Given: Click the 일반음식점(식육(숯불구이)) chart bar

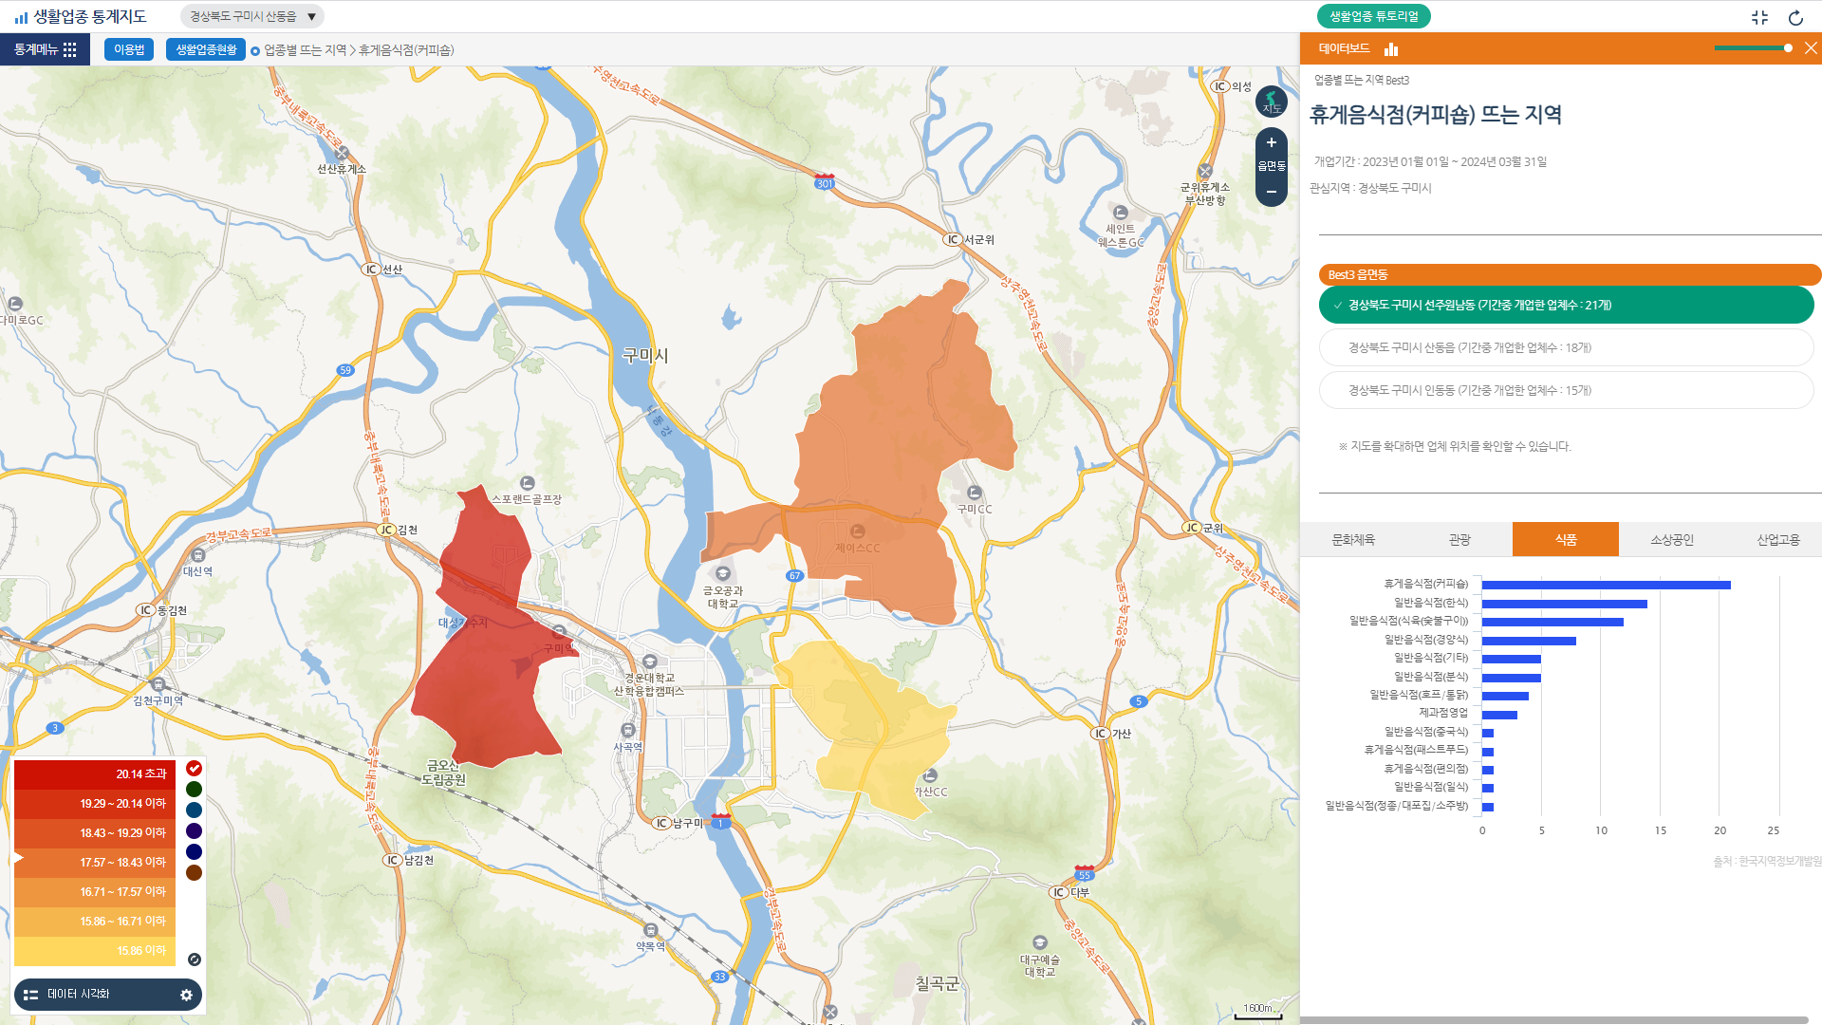Looking at the screenshot, I should coord(1552,622).
